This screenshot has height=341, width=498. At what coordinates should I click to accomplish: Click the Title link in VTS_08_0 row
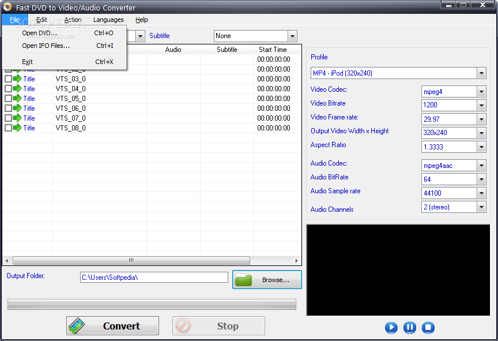29,128
